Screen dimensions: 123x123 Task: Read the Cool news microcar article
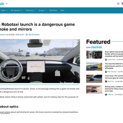tap(114, 77)
